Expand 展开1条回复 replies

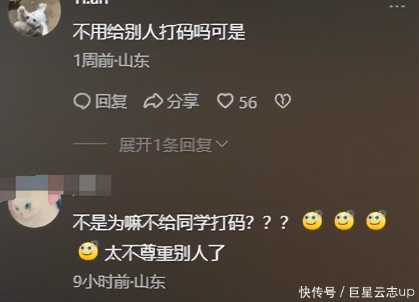(166, 145)
